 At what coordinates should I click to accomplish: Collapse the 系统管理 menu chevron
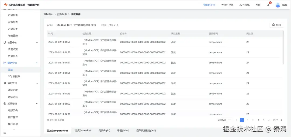37,104
